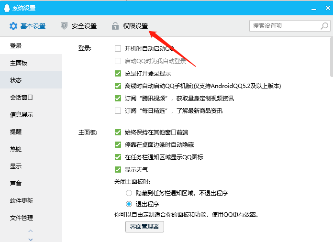Click the padlock icon for 权限设置

(x=115, y=26)
